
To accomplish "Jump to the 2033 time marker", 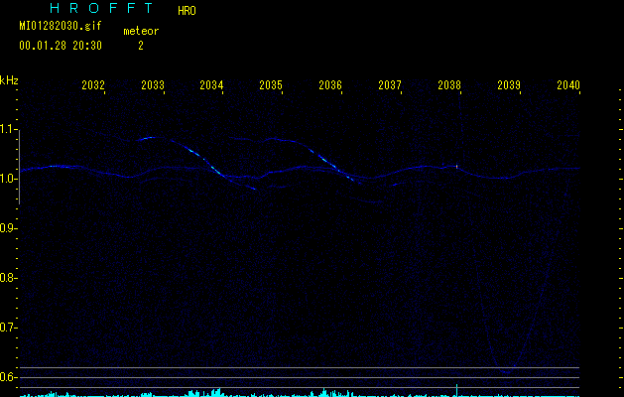I will [x=152, y=86].
